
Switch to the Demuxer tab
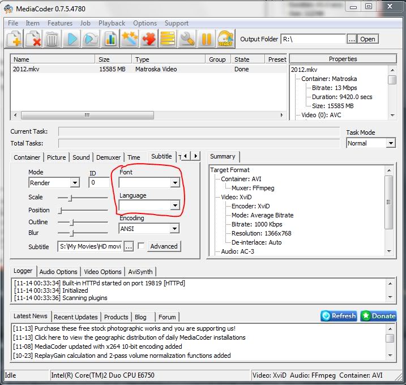pyautogui.click(x=108, y=157)
